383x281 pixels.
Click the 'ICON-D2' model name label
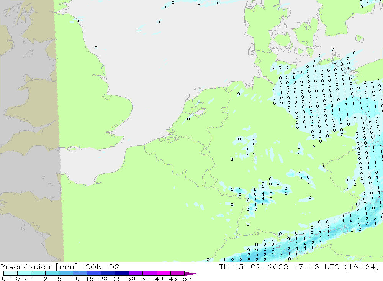pyautogui.click(x=101, y=266)
